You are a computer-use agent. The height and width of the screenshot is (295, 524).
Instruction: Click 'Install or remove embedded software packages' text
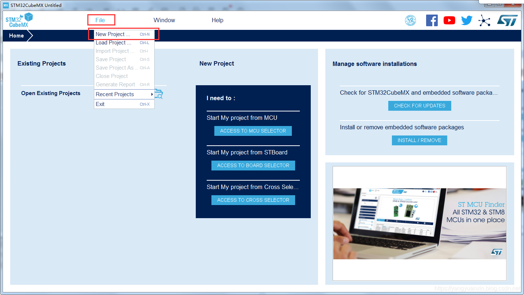pos(402,127)
